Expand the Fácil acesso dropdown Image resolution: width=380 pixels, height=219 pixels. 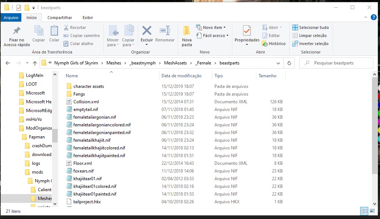[x=212, y=36]
